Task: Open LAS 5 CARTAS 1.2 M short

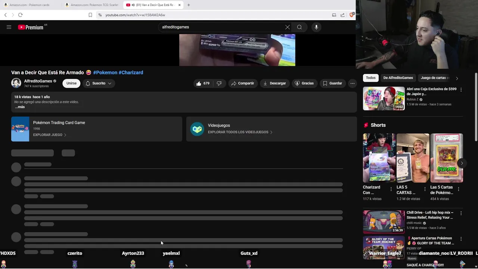Action: pyautogui.click(x=413, y=158)
